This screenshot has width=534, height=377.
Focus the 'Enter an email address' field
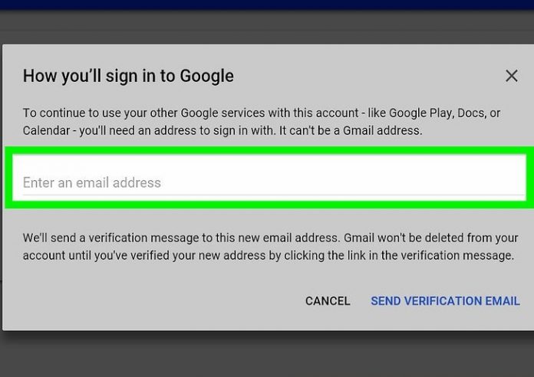269,178
